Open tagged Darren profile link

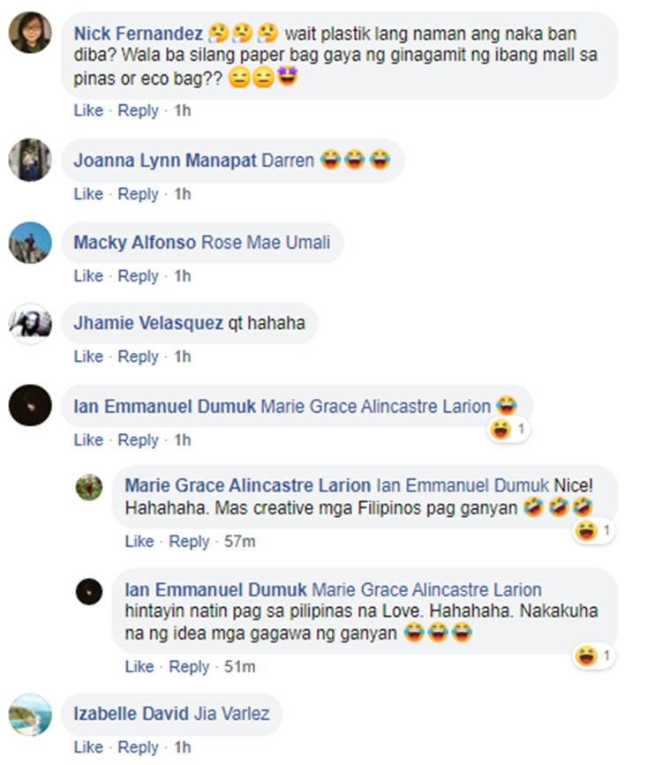coord(288,161)
